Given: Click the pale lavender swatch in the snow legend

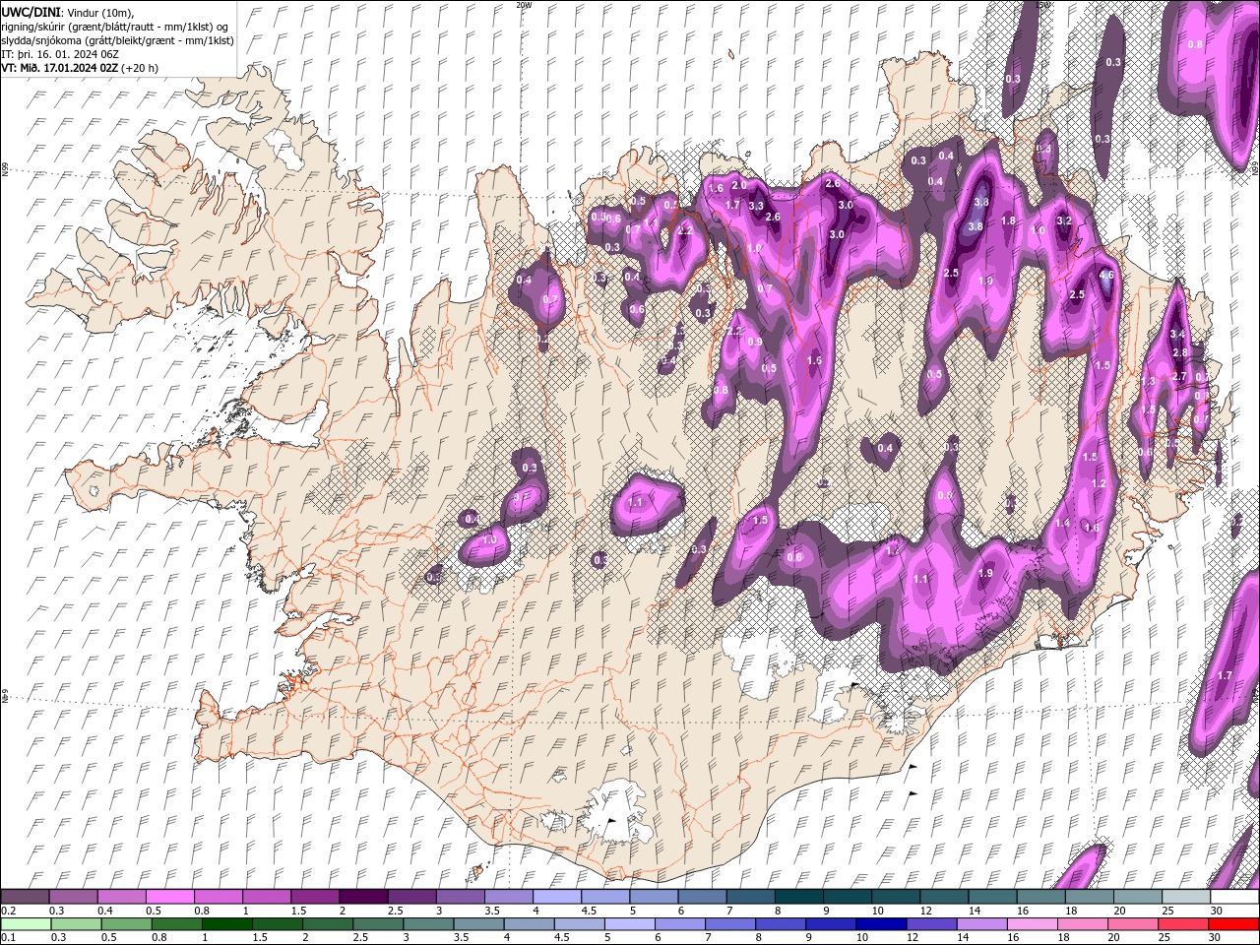Looking at the screenshot, I should pos(556,897).
